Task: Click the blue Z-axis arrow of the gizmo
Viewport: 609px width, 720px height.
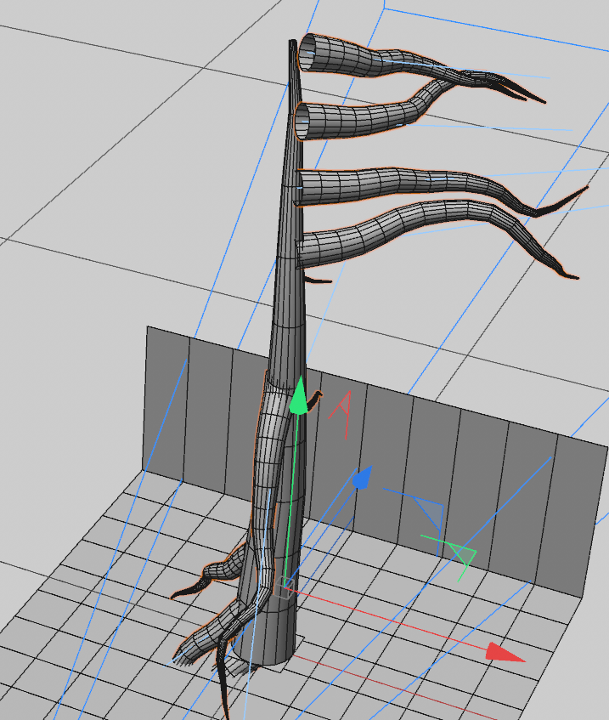Action: (362, 479)
